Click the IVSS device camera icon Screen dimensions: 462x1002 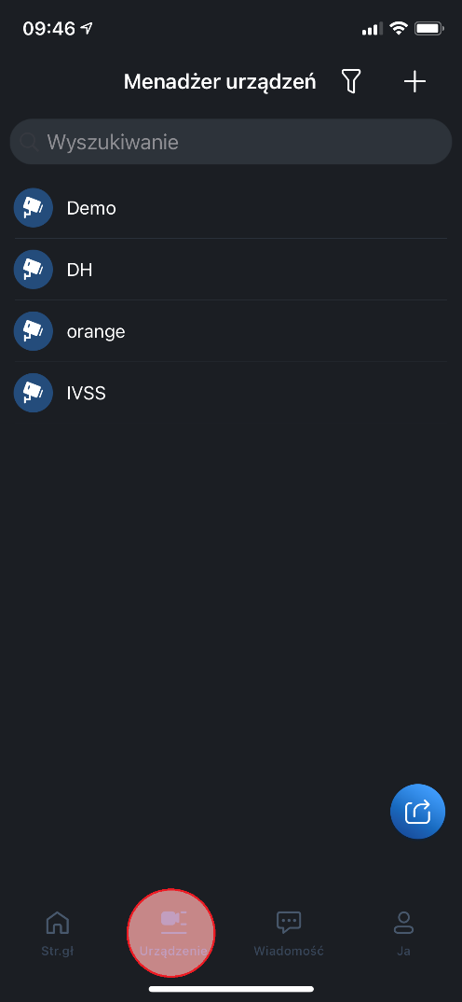(34, 393)
